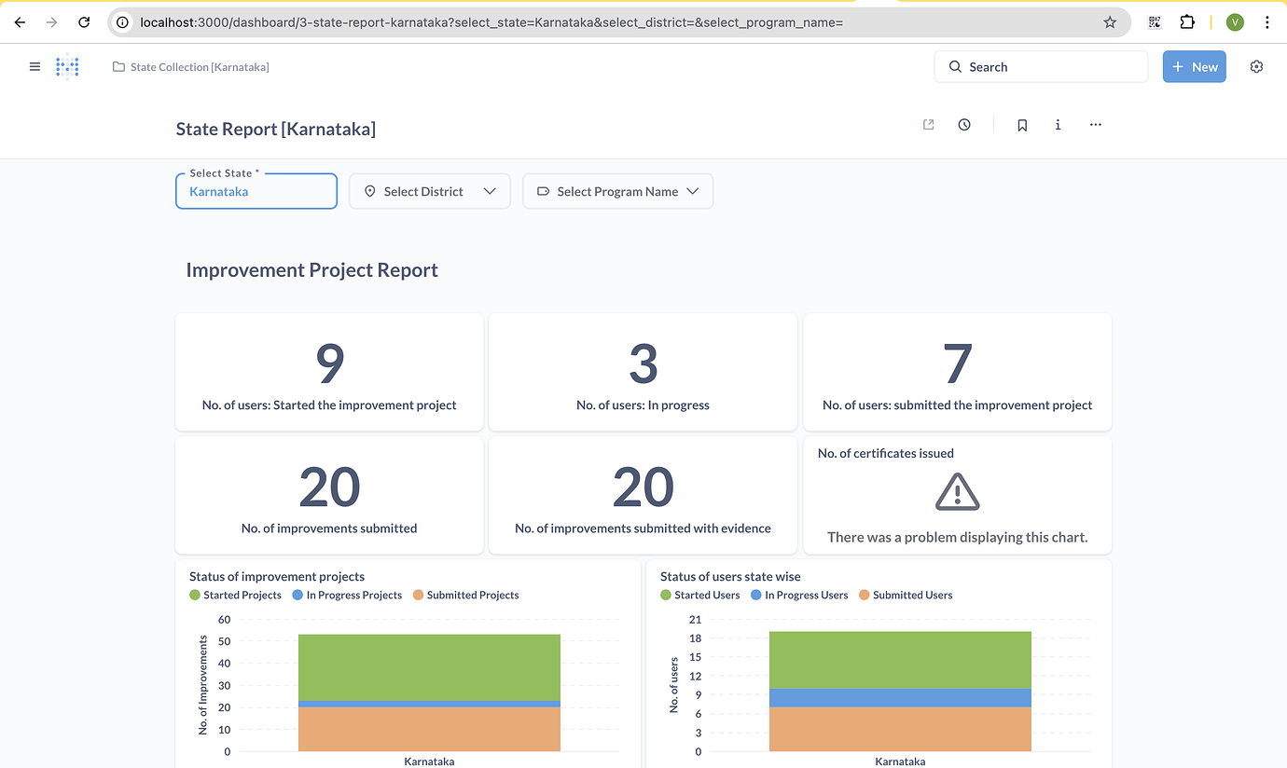Open the dashboard more options ellipsis
The width and height of the screenshot is (1287, 768).
[x=1096, y=125]
